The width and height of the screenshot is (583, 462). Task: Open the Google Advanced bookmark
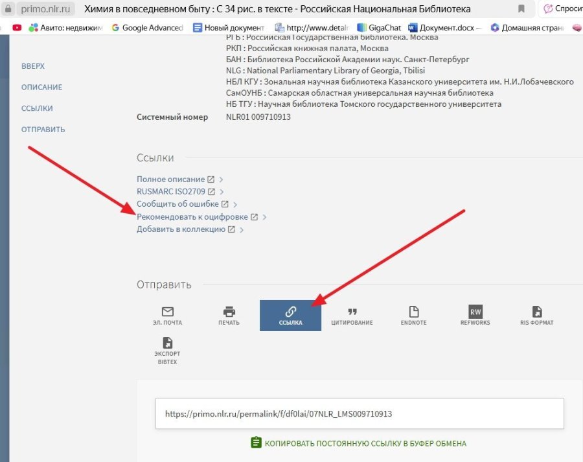(148, 28)
